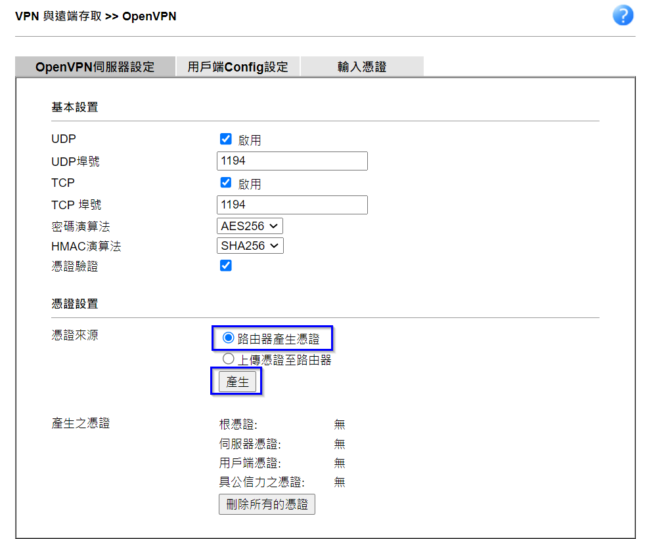The width and height of the screenshot is (651, 539).
Task: Click the 刪除所有的憑證 button
Action: click(267, 504)
